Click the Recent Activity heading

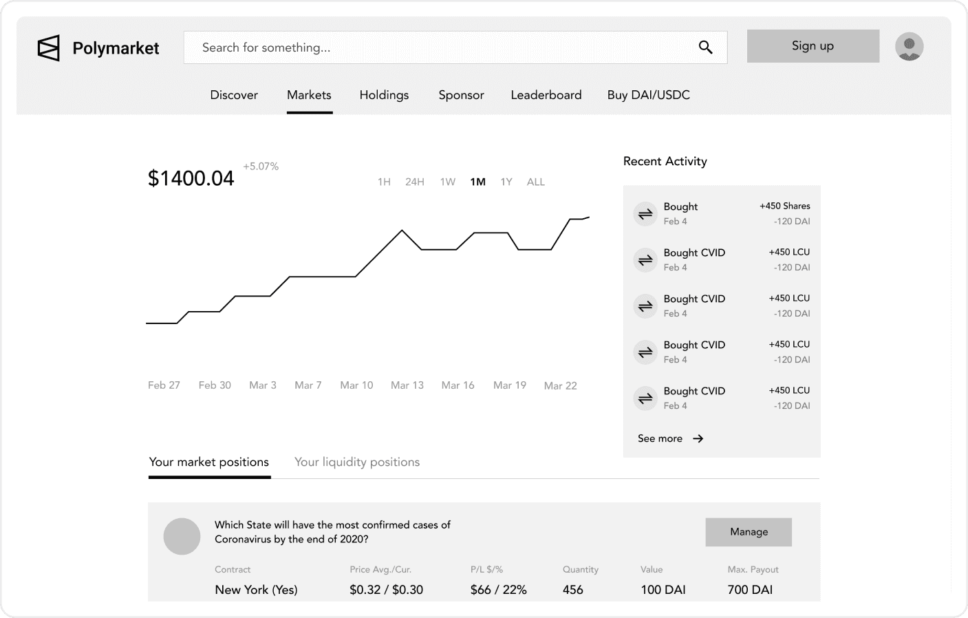665,161
